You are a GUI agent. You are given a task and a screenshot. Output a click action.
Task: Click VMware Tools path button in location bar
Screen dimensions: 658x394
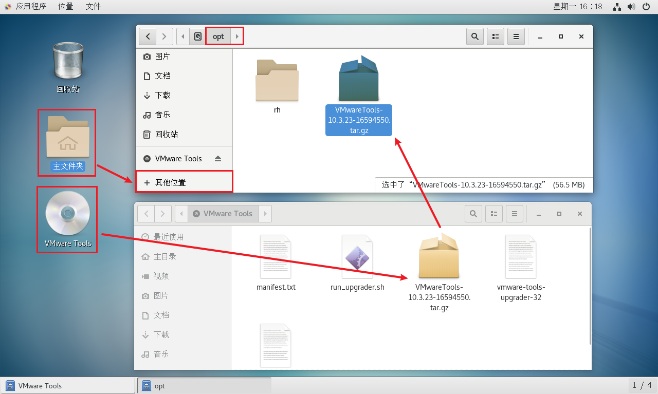click(x=223, y=214)
